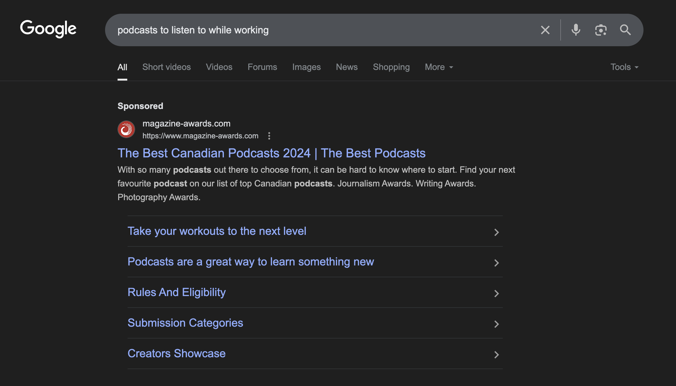
Task: Switch to the Images tab
Action: click(x=306, y=67)
